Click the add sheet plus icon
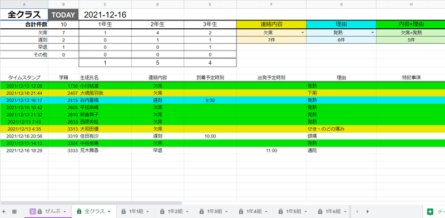 pyautogui.click(x=4, y=211)
